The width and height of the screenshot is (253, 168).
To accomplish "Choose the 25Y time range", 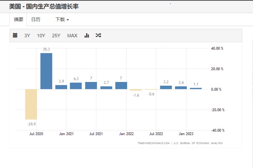I will (x=56, y=35).
